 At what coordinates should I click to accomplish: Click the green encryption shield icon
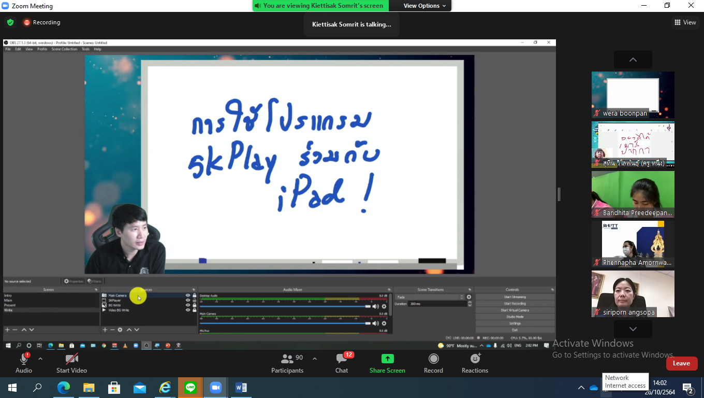tap(10, 22)
